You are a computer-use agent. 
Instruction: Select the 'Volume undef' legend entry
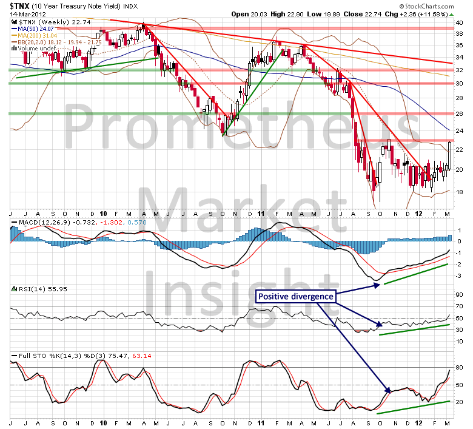pyautogui.click(x=36, y=49)
